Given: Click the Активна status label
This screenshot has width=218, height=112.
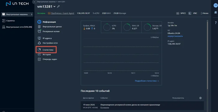Looking at the screenshot, I should point(41,13).
